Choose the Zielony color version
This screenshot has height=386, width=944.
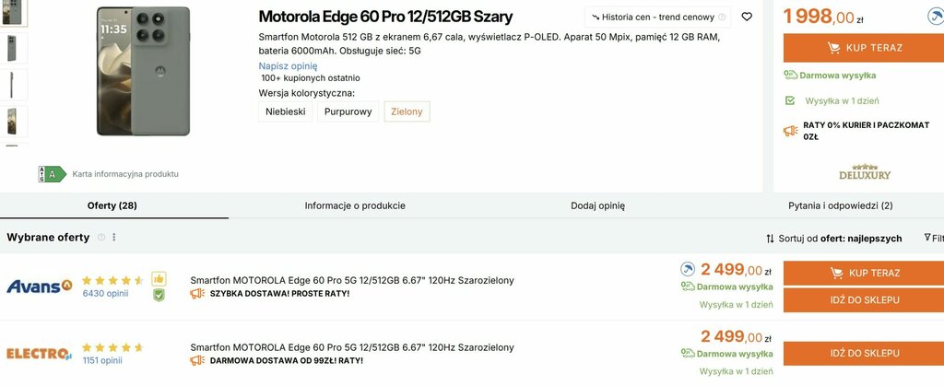[x=407, y=111]
